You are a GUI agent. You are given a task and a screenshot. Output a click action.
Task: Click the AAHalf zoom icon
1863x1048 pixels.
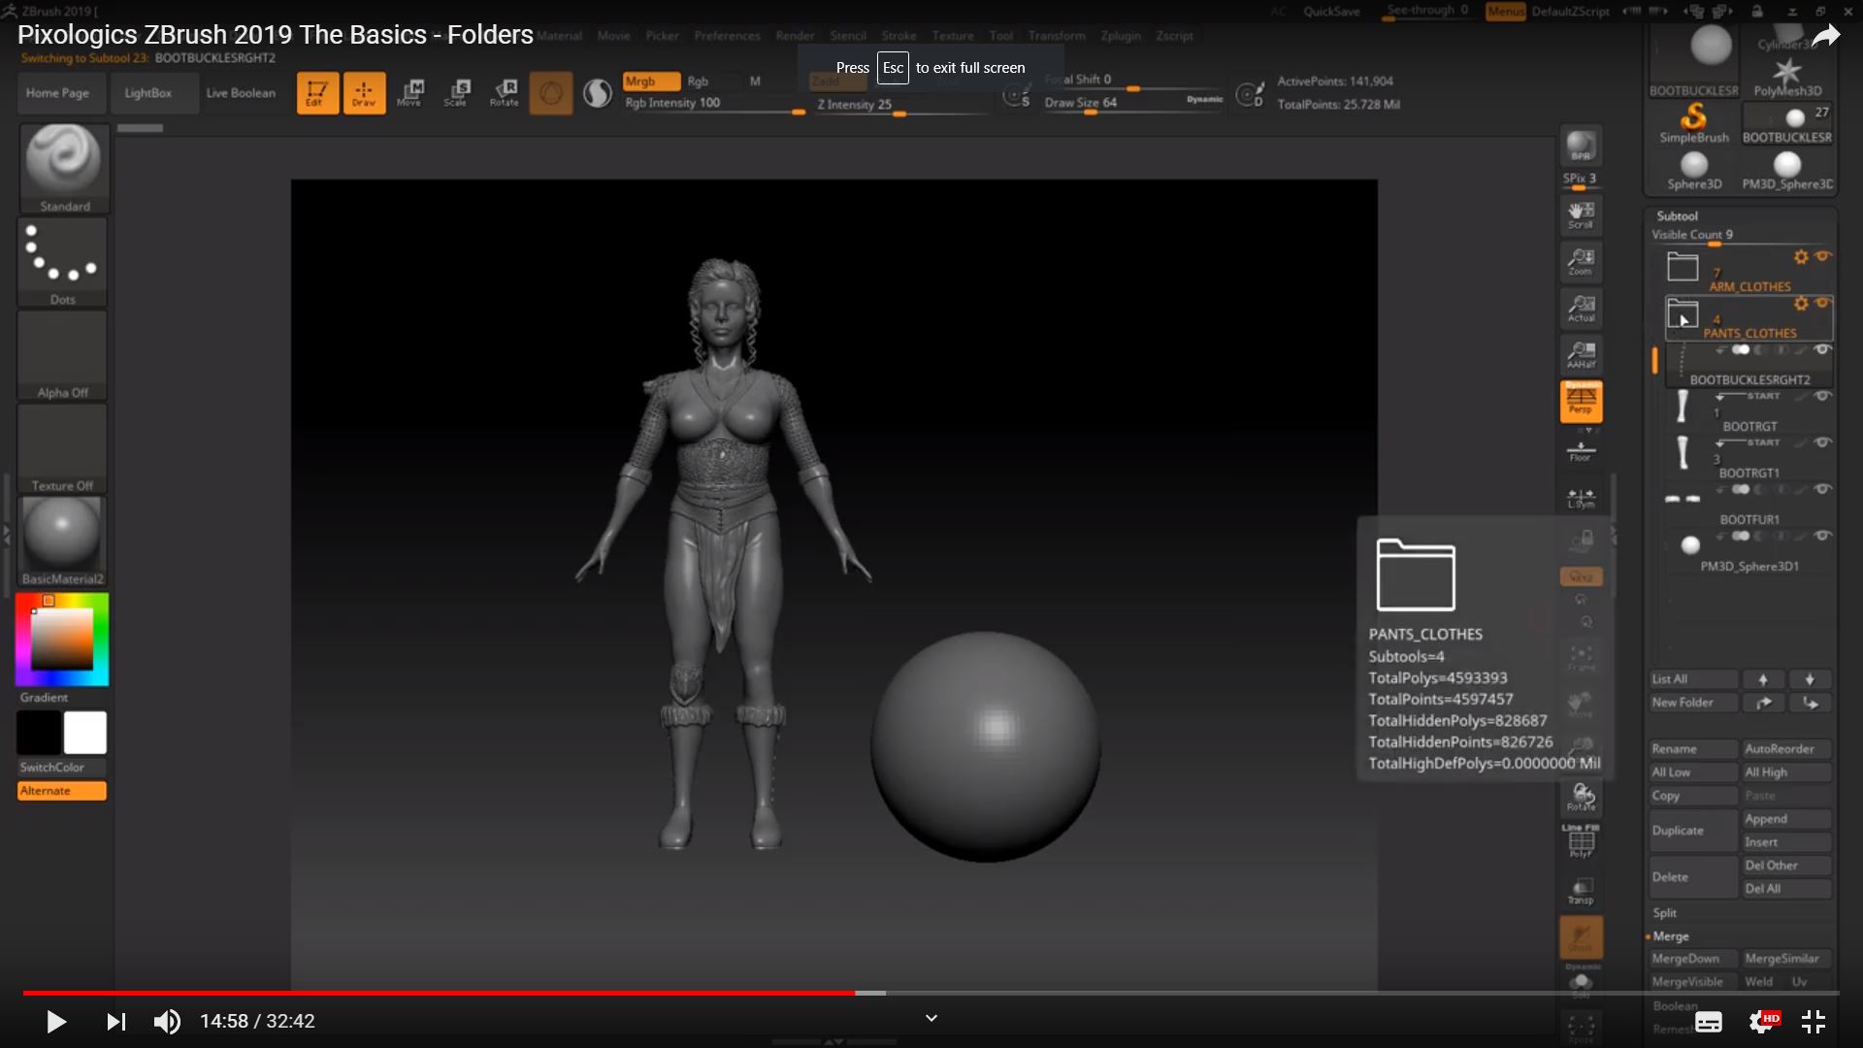1581,355
